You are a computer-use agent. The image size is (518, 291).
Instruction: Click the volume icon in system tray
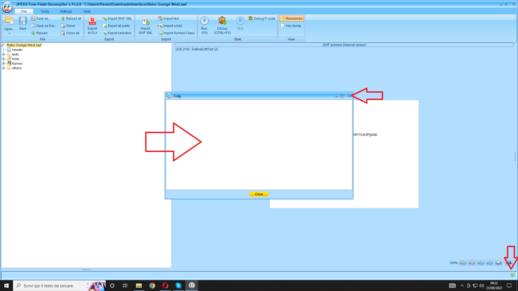482,286
